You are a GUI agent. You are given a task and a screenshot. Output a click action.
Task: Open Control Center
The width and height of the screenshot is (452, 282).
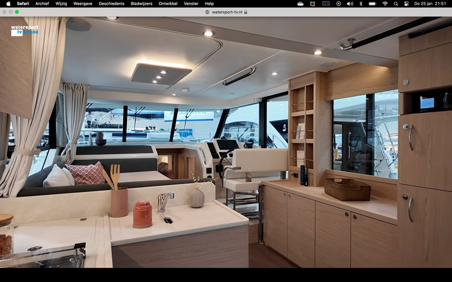tap(406, 4)
